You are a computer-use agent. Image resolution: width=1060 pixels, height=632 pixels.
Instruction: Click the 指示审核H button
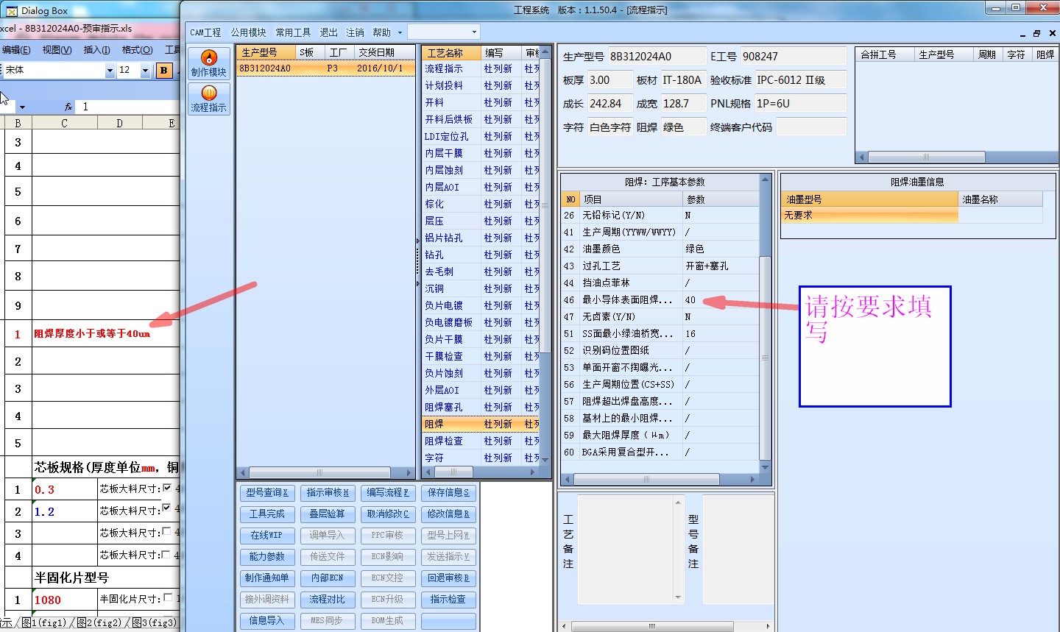point(328,493)
